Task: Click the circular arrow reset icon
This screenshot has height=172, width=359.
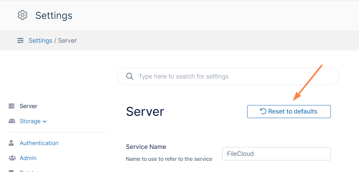Action: pos(263,112)
